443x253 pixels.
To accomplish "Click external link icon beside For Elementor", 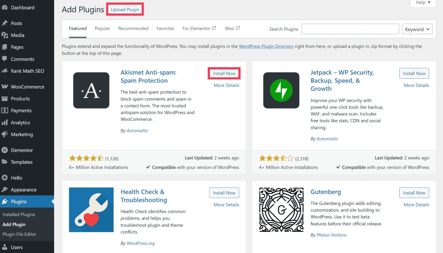I will point(214,28).
